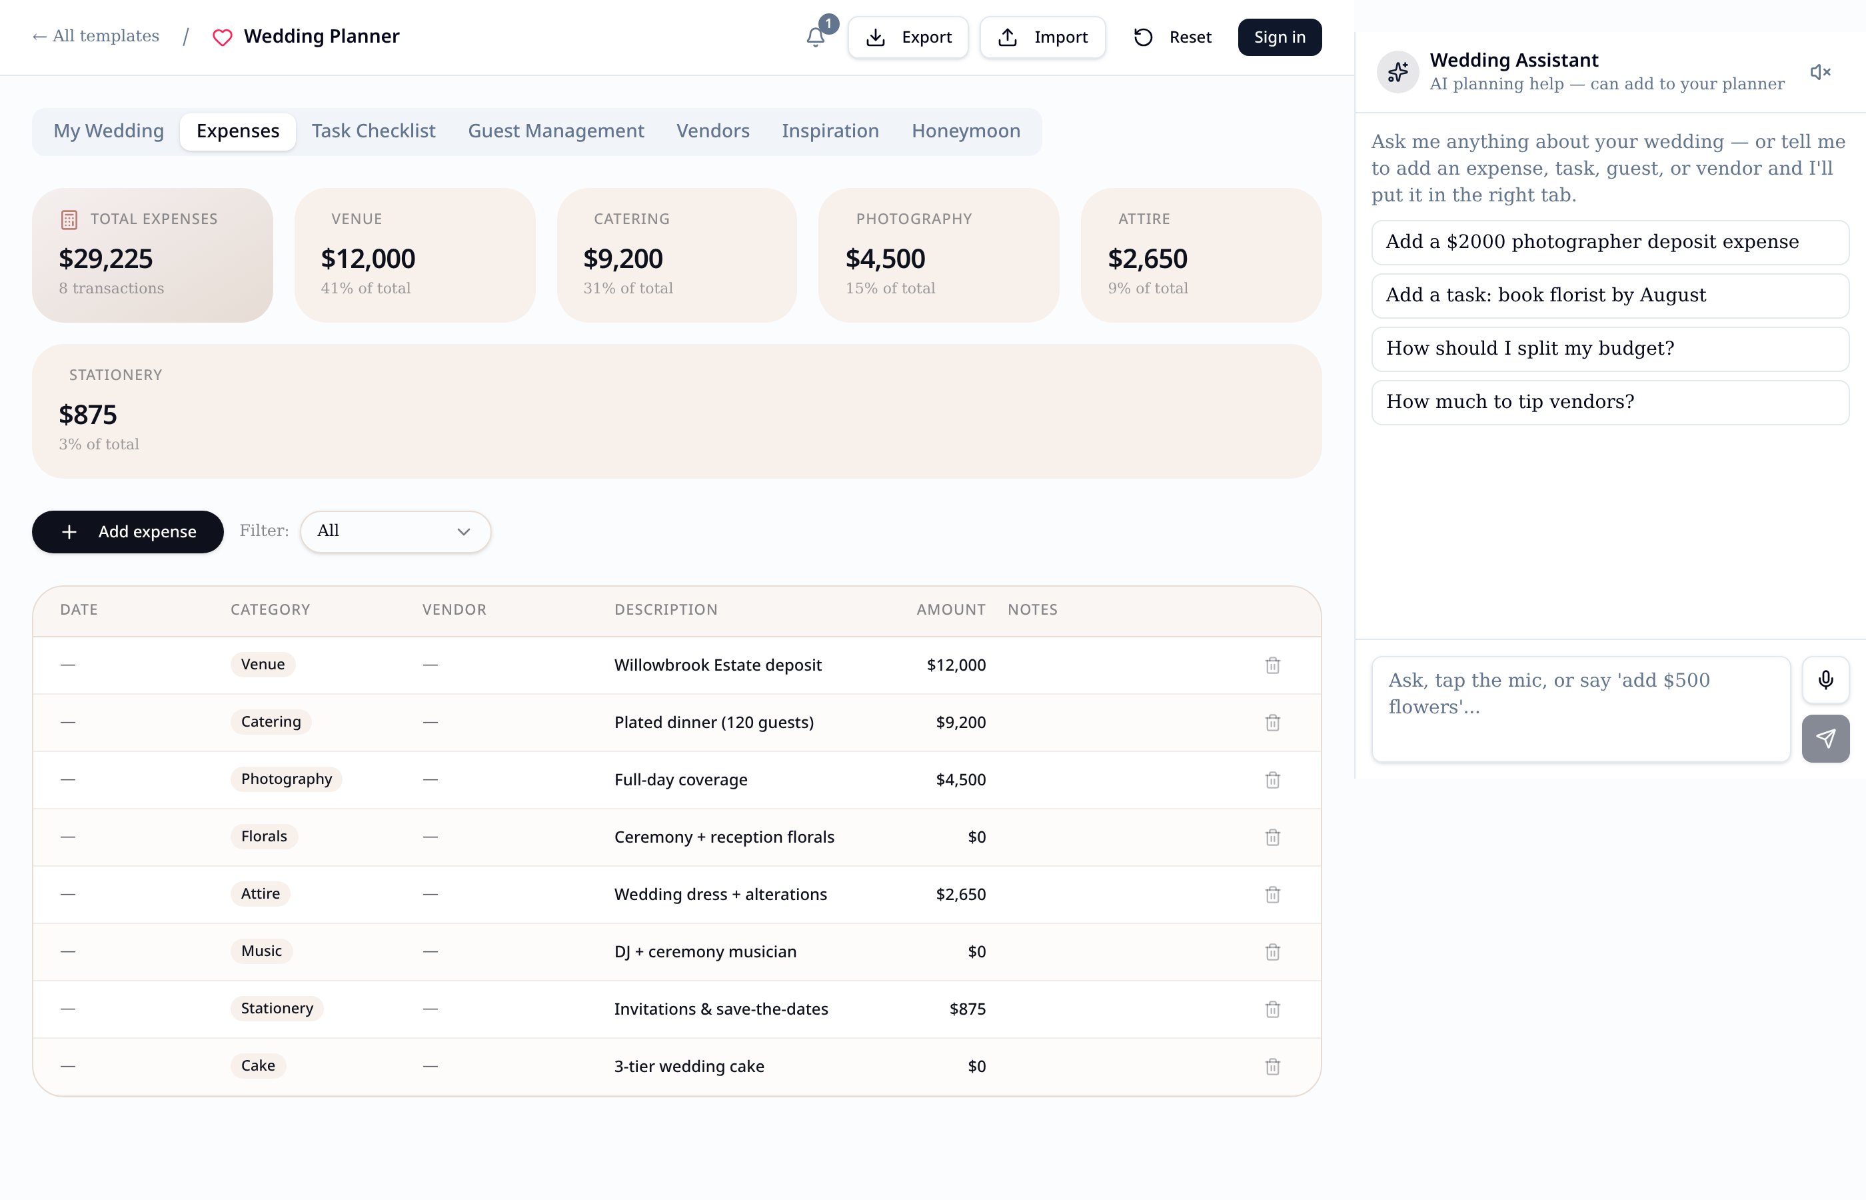The height and width of the screenshot is (1200, 1866).
Task: Delete the Invitations & save-the-dates row
Action: (1273, 1009)
